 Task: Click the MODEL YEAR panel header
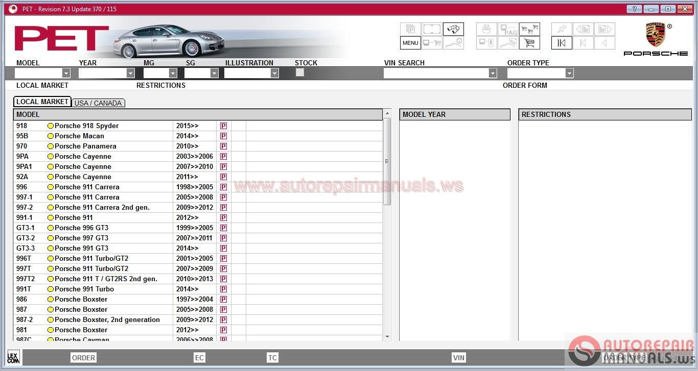click(x=455, y=114)
